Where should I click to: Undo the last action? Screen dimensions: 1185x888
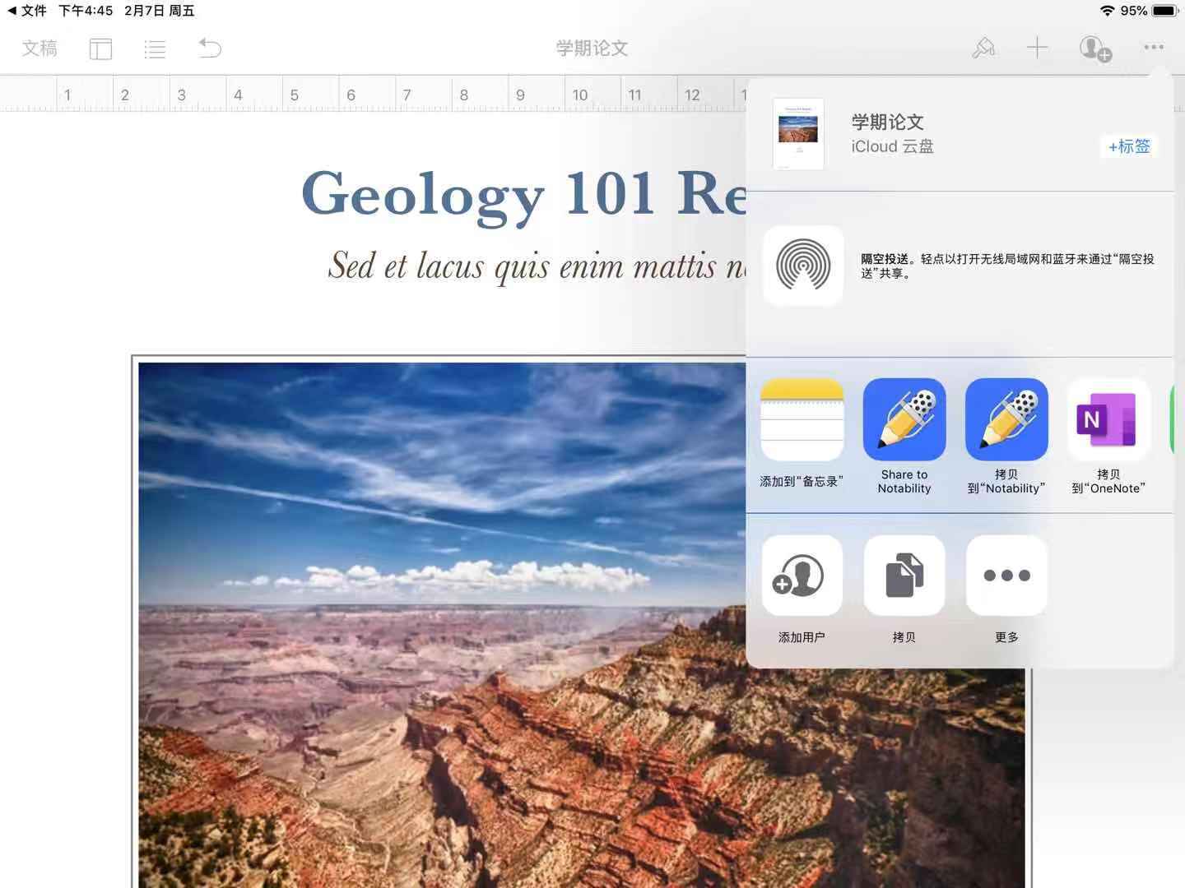[210, 49]
